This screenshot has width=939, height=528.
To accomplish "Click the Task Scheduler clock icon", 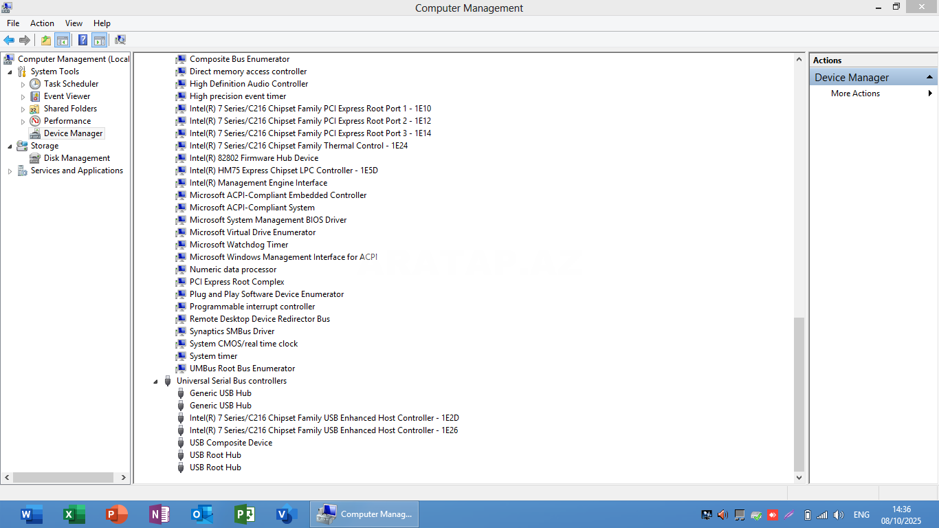I will coord(35,84).
